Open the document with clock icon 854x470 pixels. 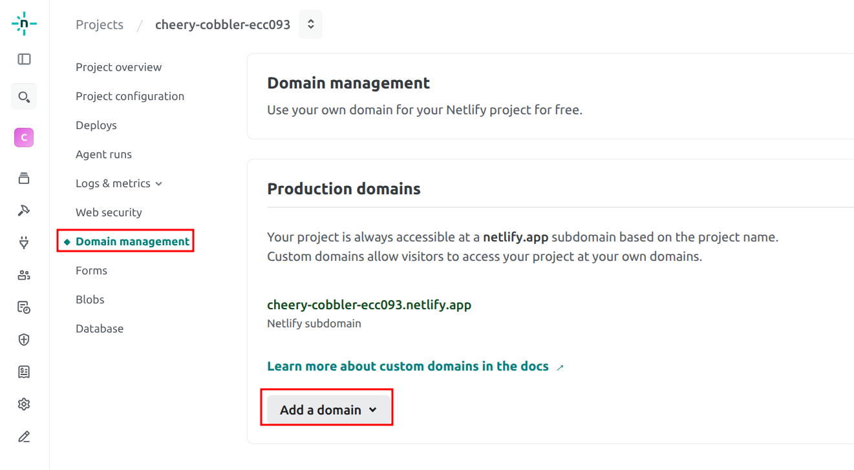(x=24, y=307)
